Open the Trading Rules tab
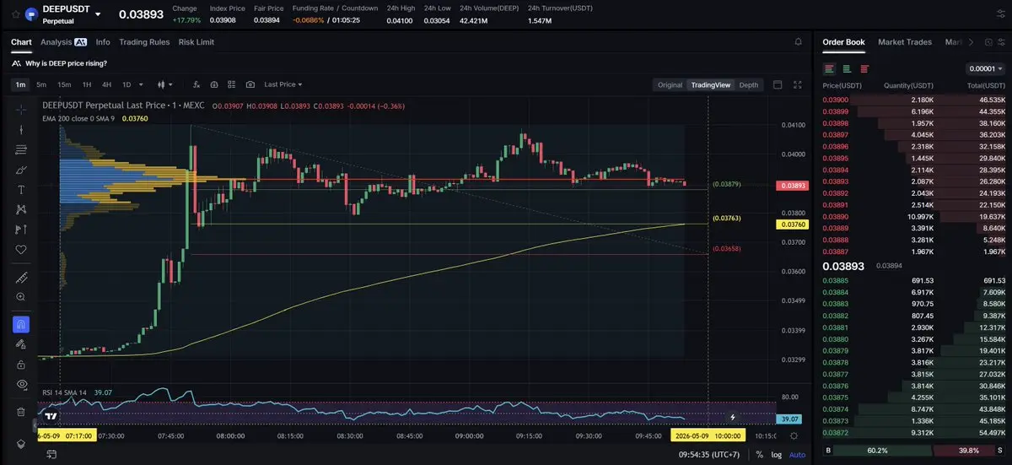1012x465 pixels. click(x=144, y=41)
